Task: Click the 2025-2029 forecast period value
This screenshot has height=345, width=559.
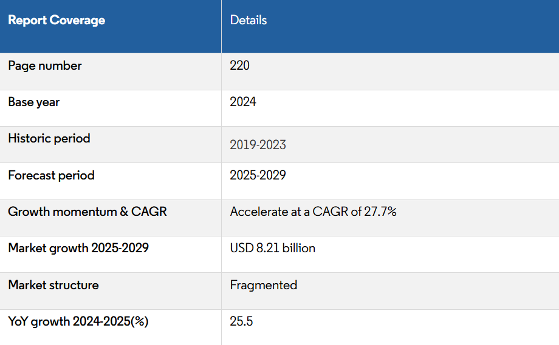Action: click(x=258, y=175)
